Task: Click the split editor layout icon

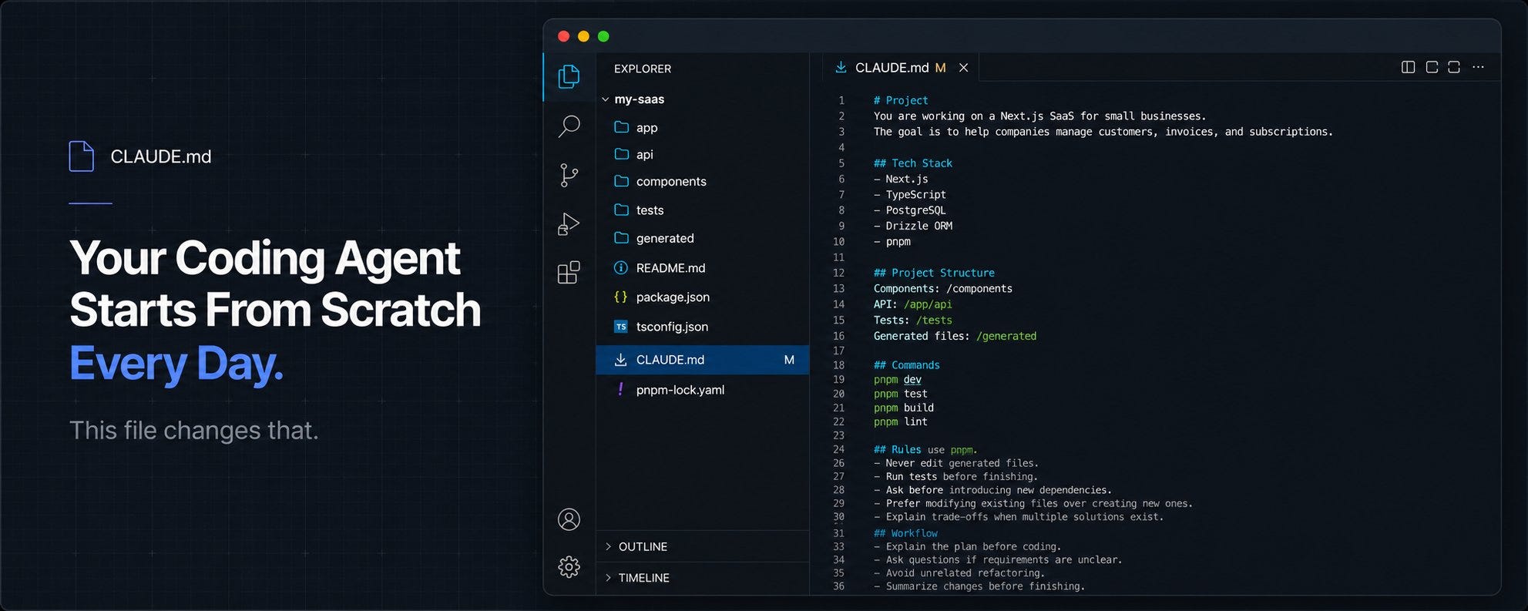Action: pyautogui.click(x=1408, y=67)
